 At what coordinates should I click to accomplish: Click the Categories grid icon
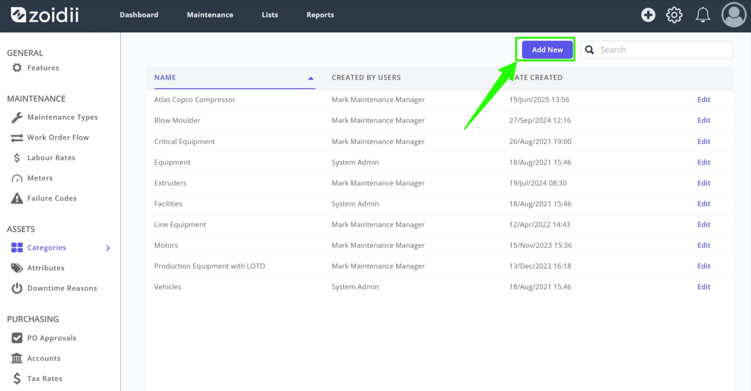[x=17, y=248]
